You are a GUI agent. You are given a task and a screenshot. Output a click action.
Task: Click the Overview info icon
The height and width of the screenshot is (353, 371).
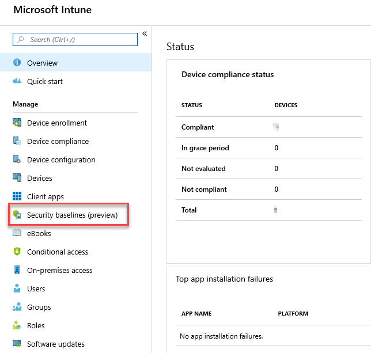(17, 62)
